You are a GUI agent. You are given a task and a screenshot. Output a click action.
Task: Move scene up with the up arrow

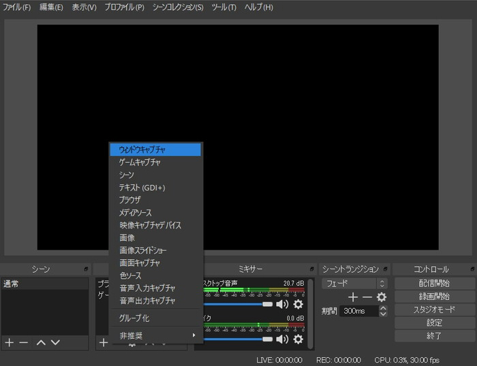click(41, 343)
